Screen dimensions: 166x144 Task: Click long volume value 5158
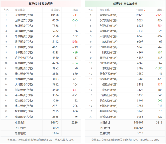click(55, 36)
